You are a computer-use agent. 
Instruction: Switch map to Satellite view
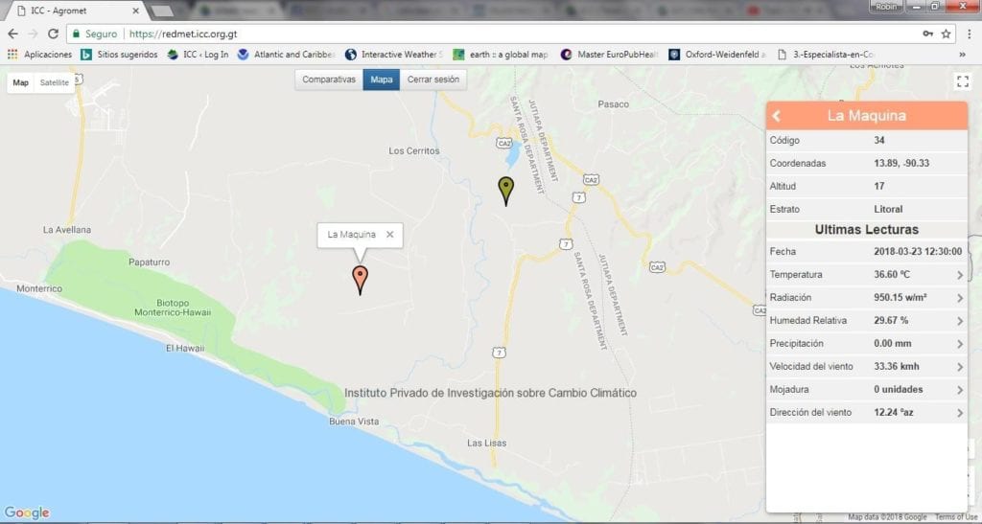tap(55, 82)
